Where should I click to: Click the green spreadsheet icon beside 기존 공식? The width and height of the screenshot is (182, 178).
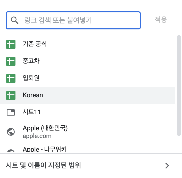click(11, 44)
